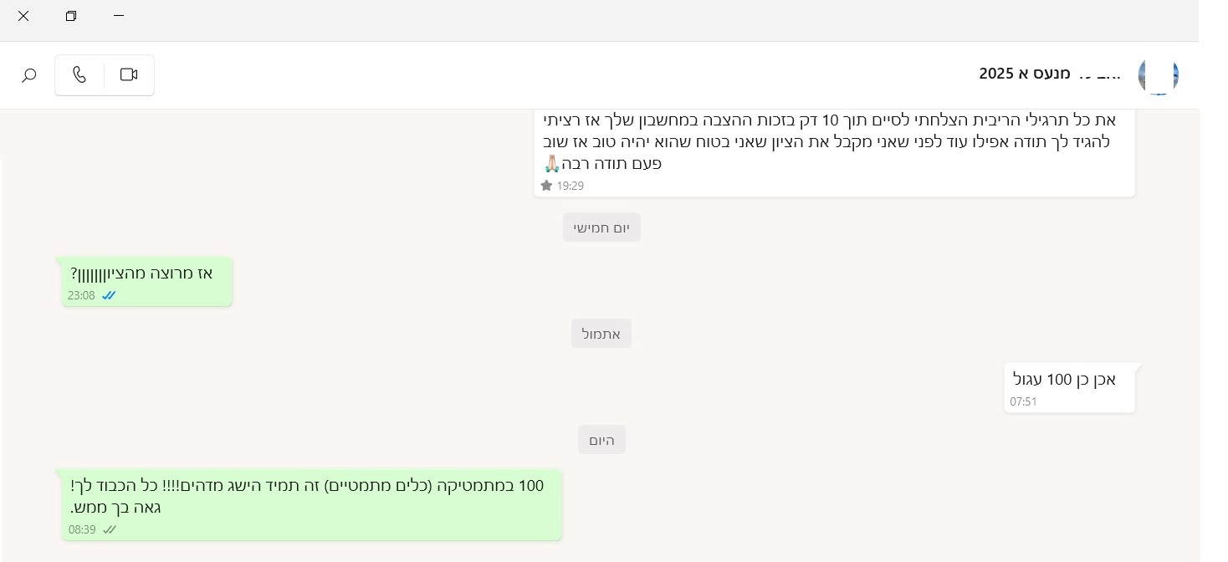Click the 'יום חמישי' date separator
The width and height of the screenshot is (1228, 562).
tap(601, 227)
